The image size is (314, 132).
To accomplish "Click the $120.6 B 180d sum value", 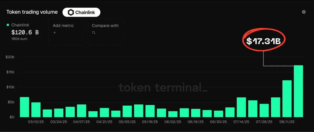I will tap(25, 32).
